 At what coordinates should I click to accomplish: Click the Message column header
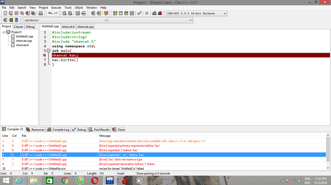point(105,136)
